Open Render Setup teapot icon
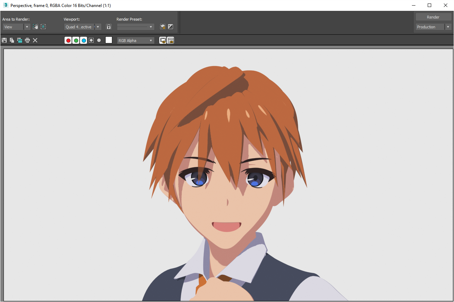Viewport: 454px width, 302px height. point(163,27)
